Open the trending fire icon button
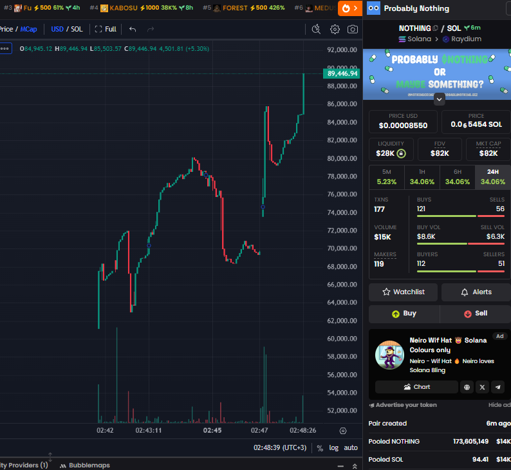 [x=349, y=8]
